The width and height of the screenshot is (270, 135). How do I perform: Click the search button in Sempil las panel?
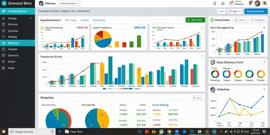pos(197,98)
